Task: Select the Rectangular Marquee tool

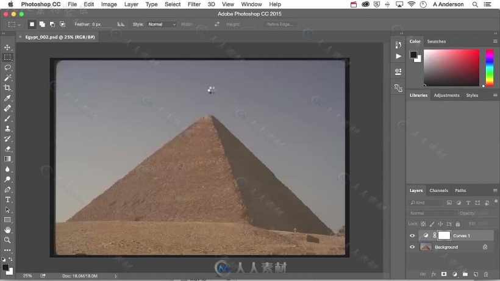Action: [7, 57]
